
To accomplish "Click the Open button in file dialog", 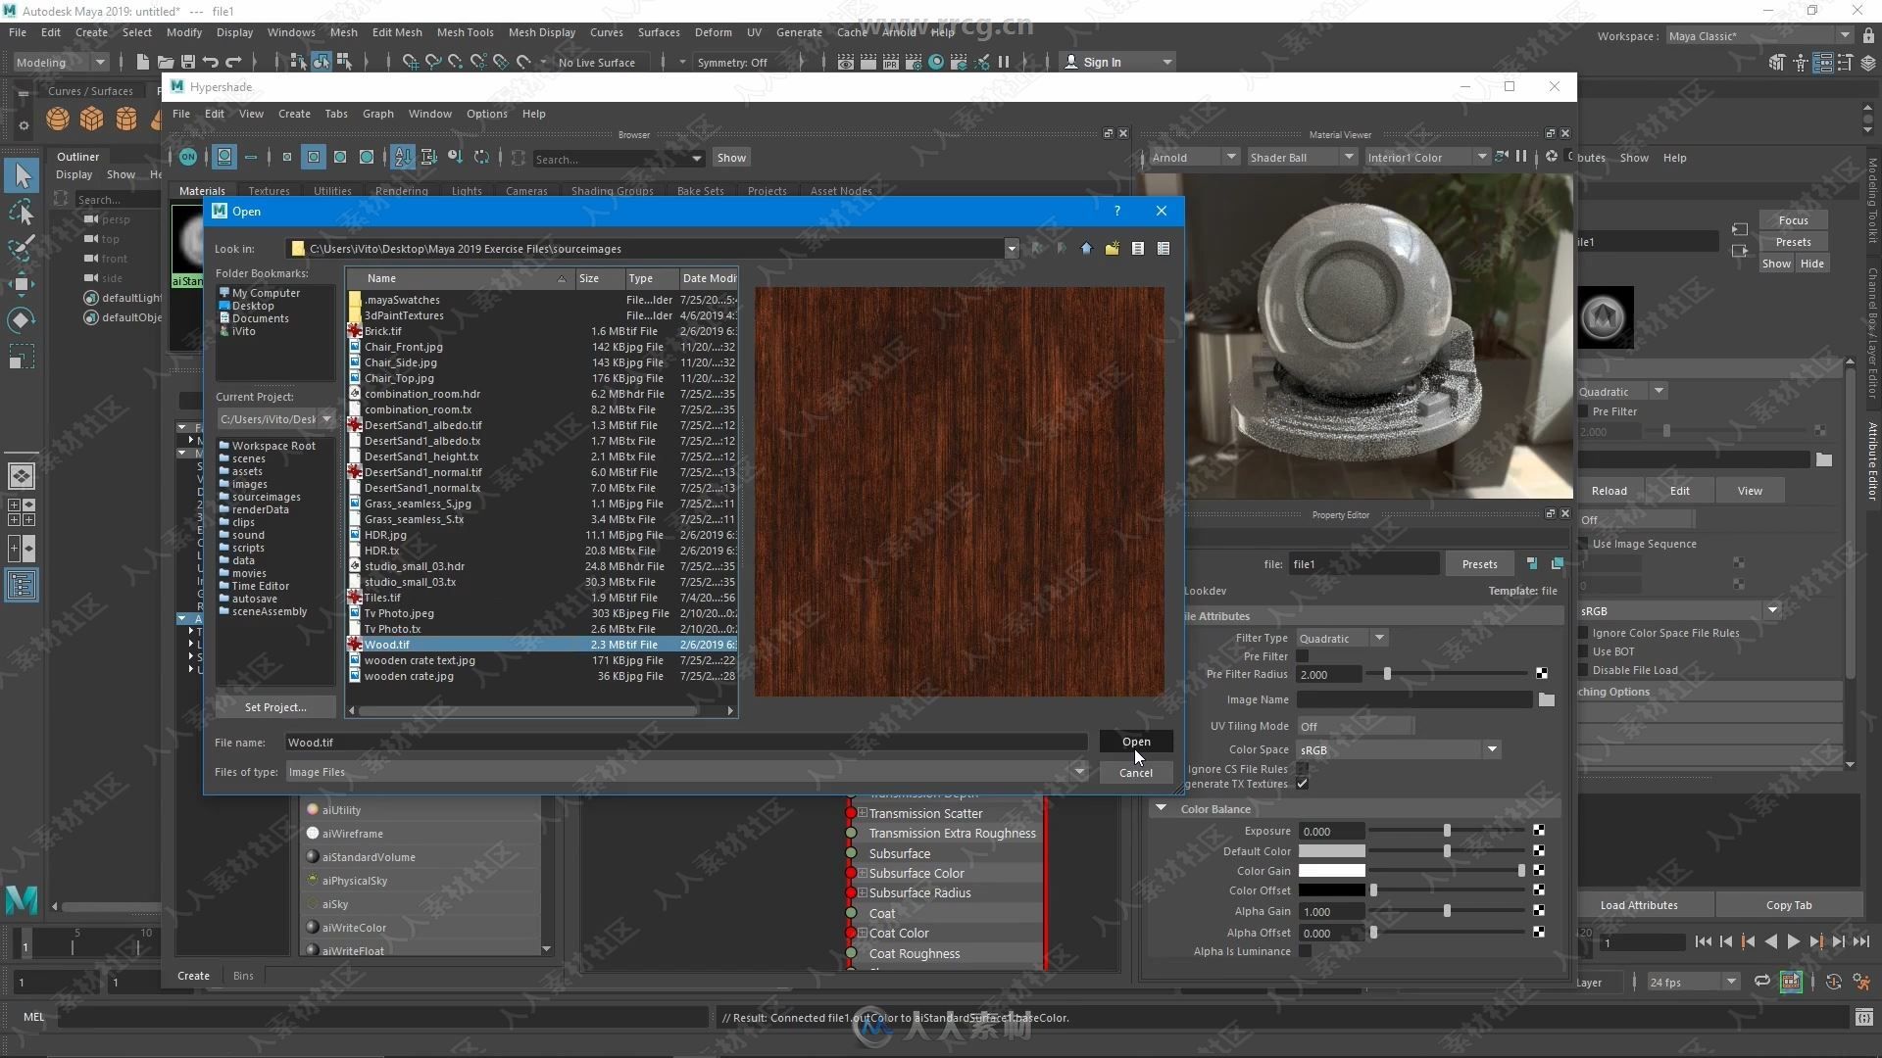I will click(x=1136, y=742).
